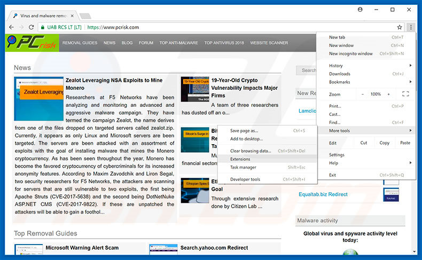Click the PCrisk logo
Screen dimensions: 422x260
point(32,43)
